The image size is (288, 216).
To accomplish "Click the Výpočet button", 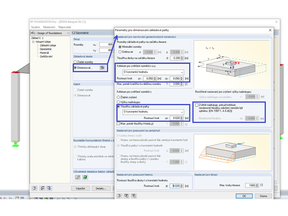I will (80, 188).
